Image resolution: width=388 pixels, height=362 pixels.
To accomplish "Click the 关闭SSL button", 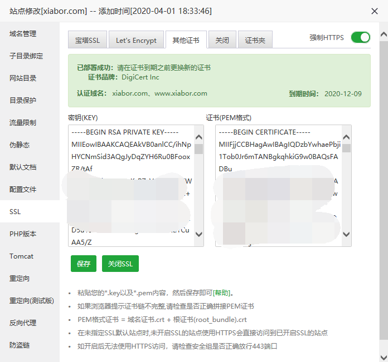I will tap(120, 264).
